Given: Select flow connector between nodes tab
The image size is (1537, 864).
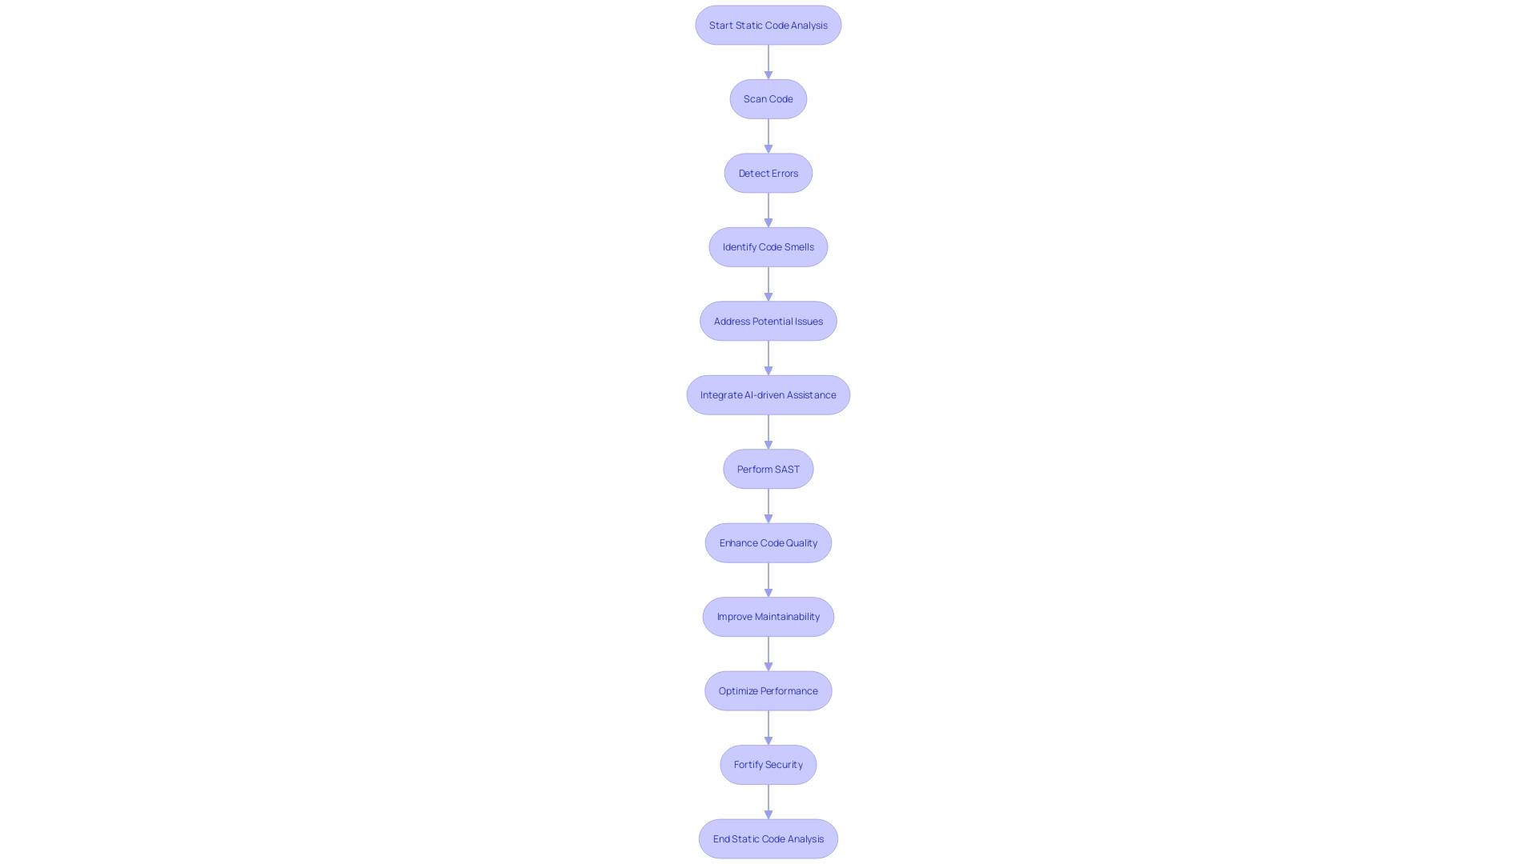Looking at the screenshot, I should pos(768,61).
